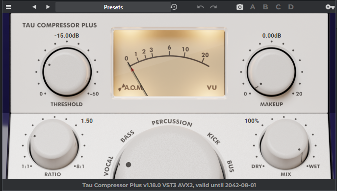Click the WET label on Mix knob
Screen dimensions: 337x191
(314, 167)
